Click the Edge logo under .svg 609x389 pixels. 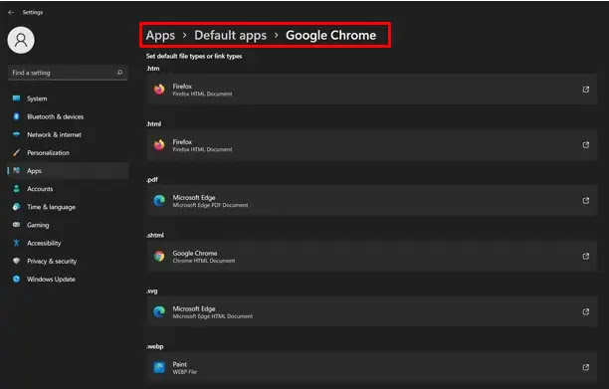point(159,311)
